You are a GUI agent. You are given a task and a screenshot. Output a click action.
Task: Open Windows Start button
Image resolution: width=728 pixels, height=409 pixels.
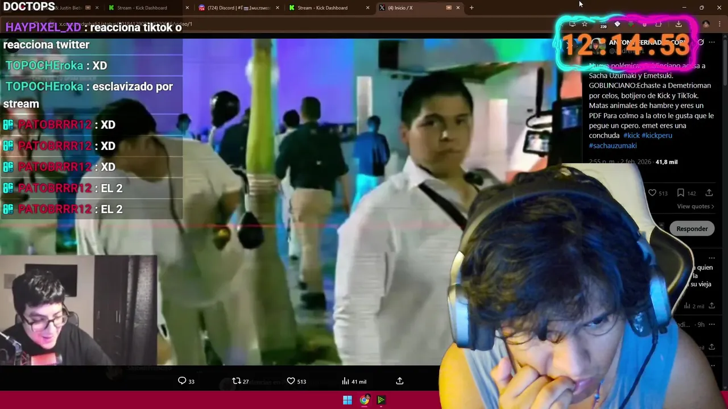(x=348, y=400)
